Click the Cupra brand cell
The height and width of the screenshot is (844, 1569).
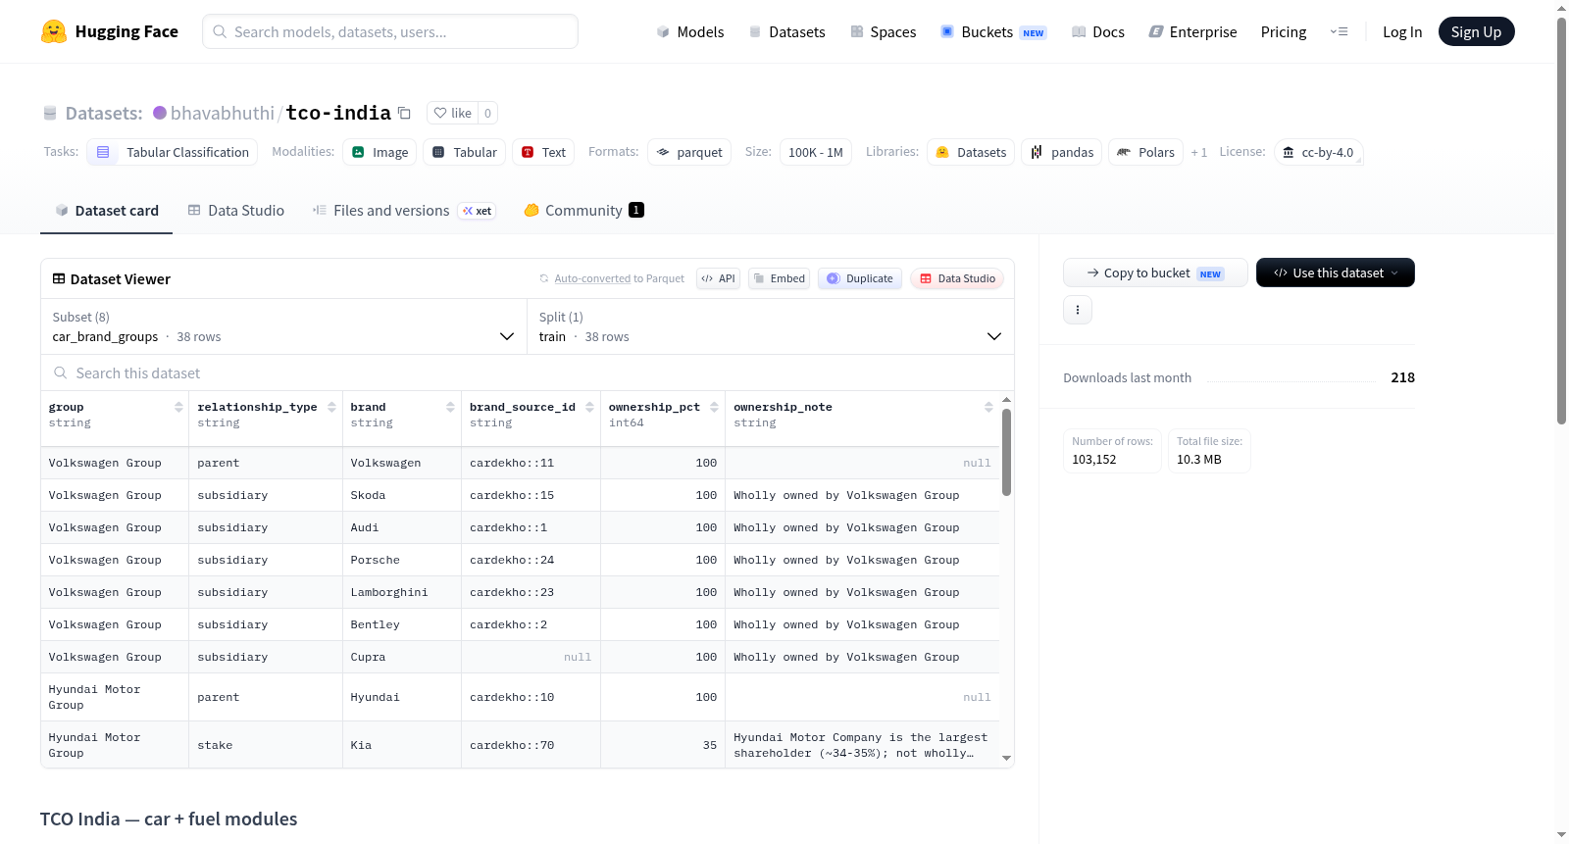pyautogui.click(x=402, y=657)
